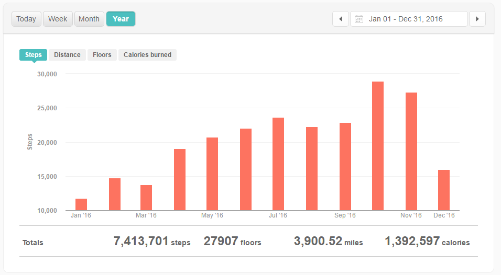Click the Jan 01 - Dec 31, 2016 date field

409,19
